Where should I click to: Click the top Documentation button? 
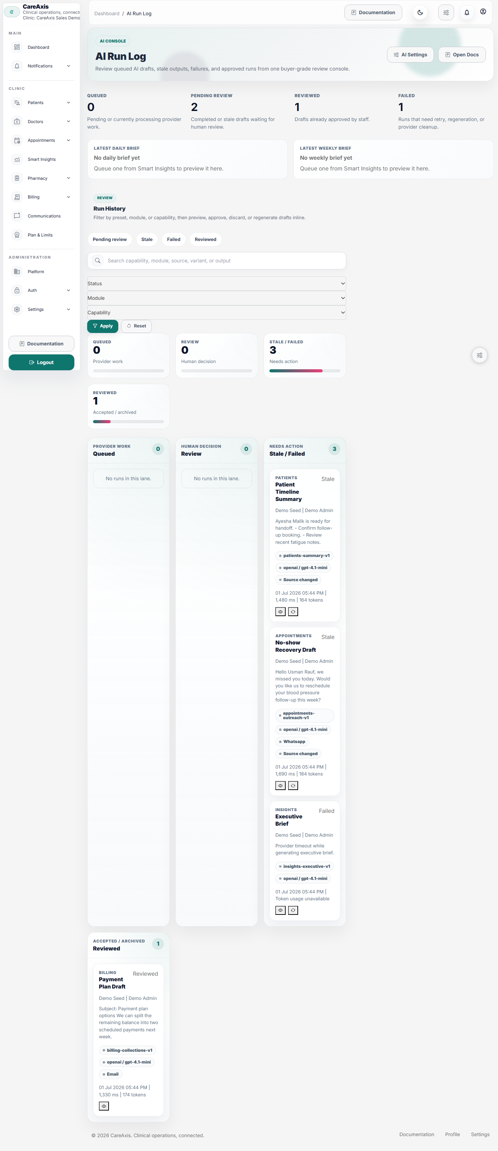(x=373, y=12)
